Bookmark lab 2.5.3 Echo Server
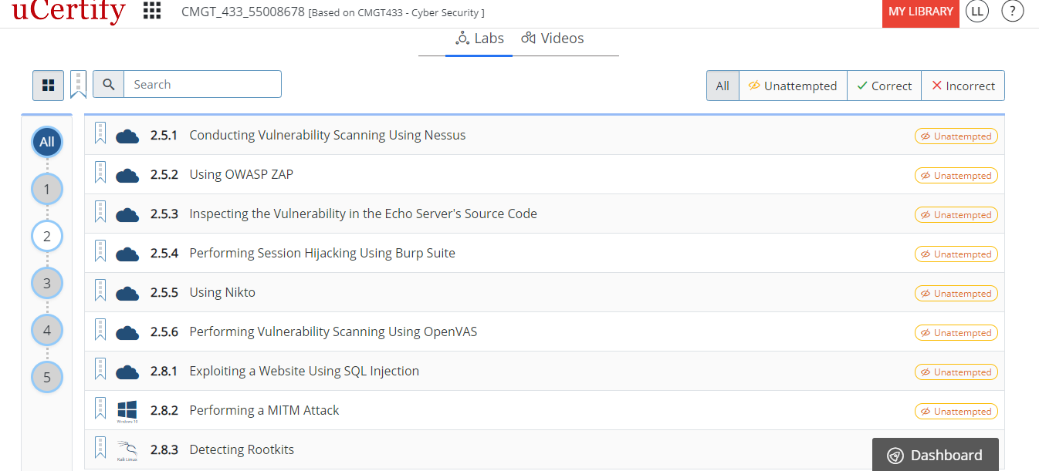The width and height of the screenshot is (1039, 471). pyautogui.click(x=100, y=212)
